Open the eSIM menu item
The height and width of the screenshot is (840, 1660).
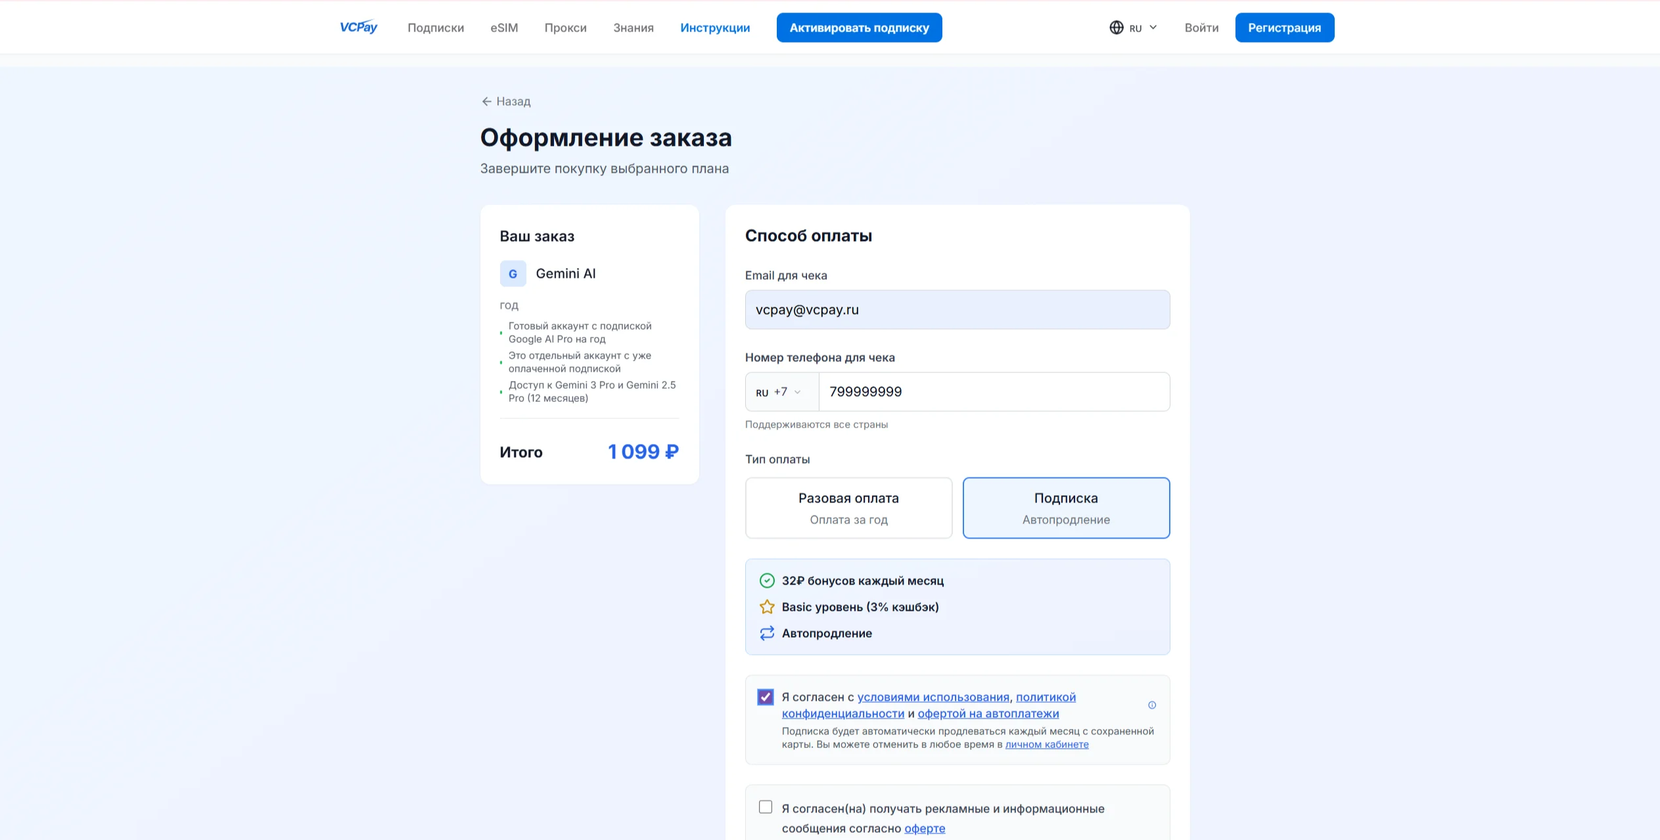504,28
